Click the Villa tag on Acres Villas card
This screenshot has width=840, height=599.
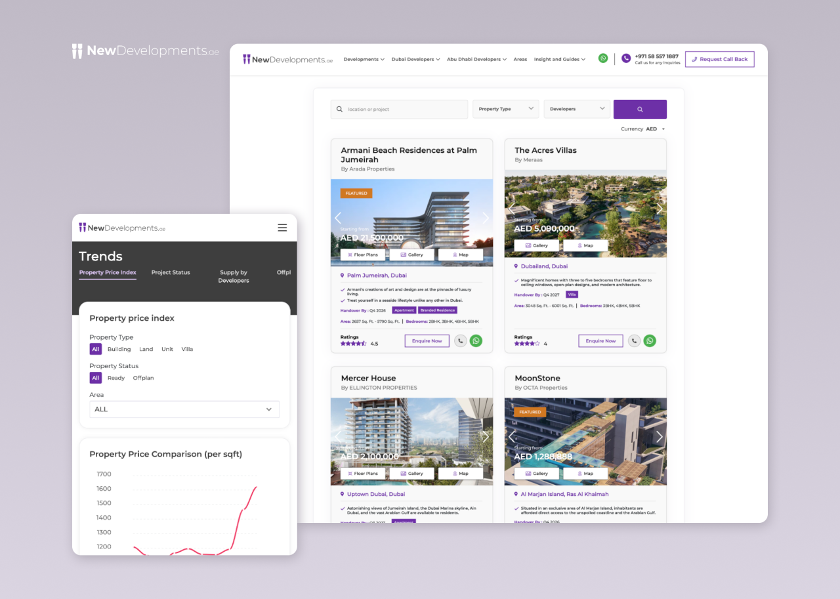pos(572,295)
